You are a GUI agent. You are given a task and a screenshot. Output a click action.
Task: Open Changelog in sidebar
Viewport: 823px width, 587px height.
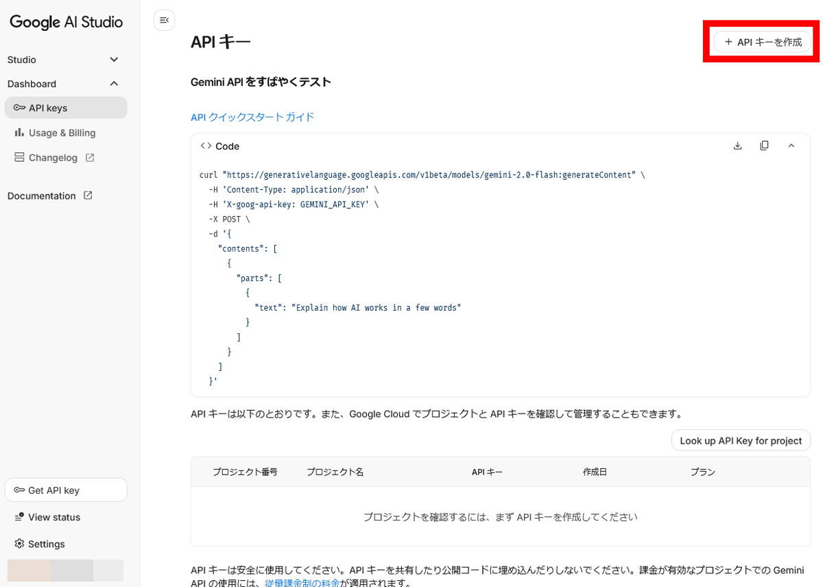(53, 158)
